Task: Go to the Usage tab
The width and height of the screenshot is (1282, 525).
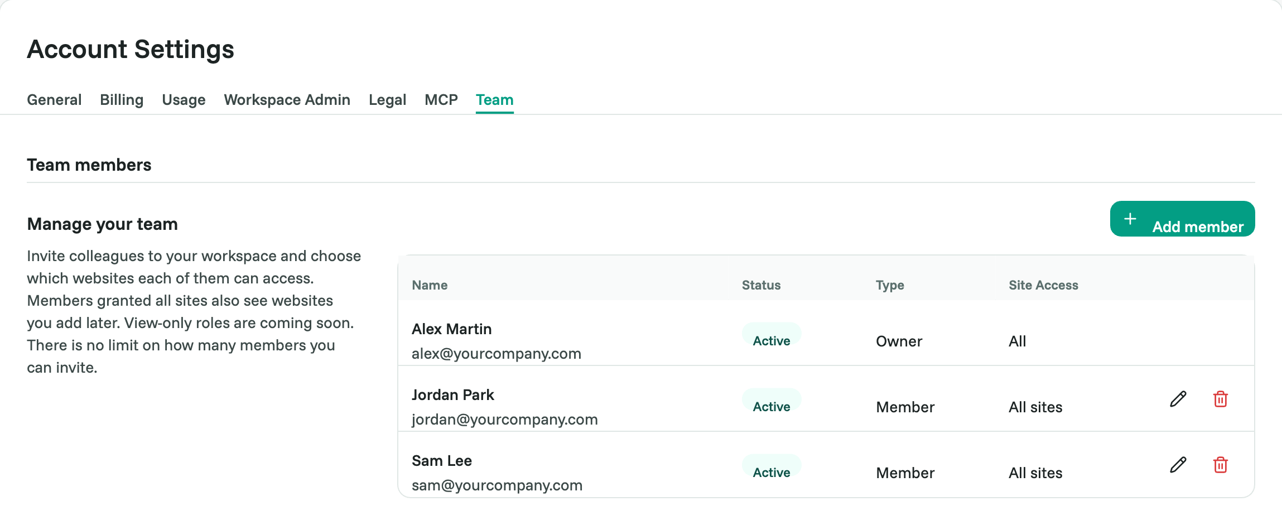Action: 184,100
